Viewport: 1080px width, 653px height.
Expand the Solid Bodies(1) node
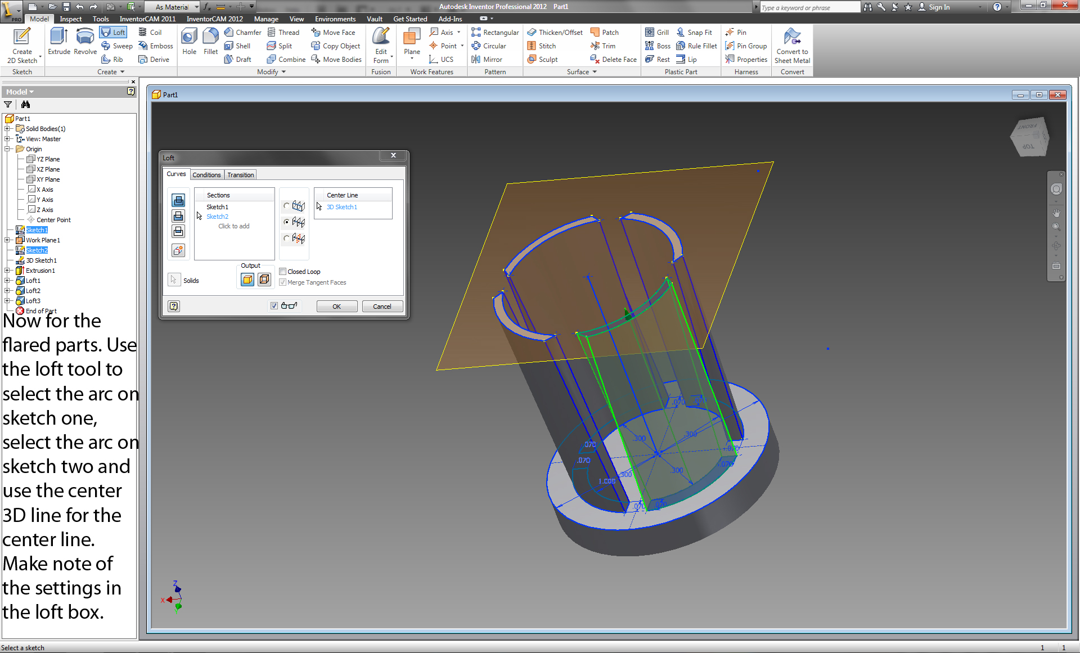(7, 129)
